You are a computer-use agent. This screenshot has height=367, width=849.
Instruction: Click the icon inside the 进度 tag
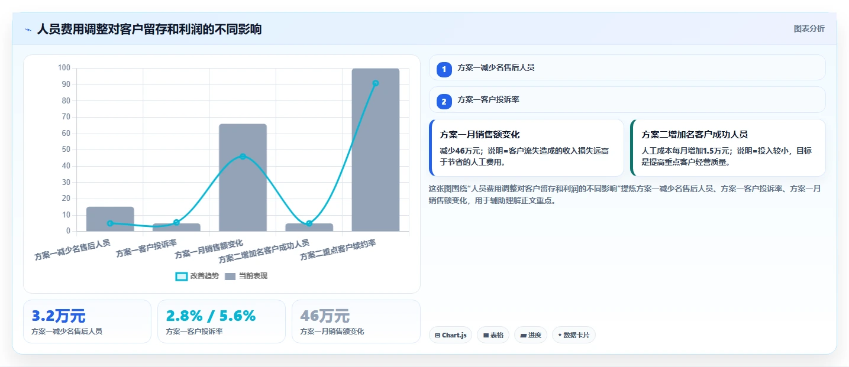[524, 335]
